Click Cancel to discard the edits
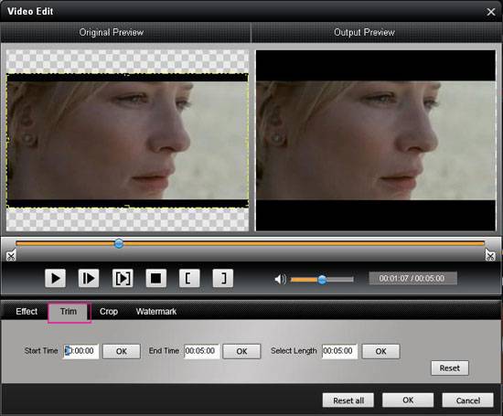 (x=468, y=400)
